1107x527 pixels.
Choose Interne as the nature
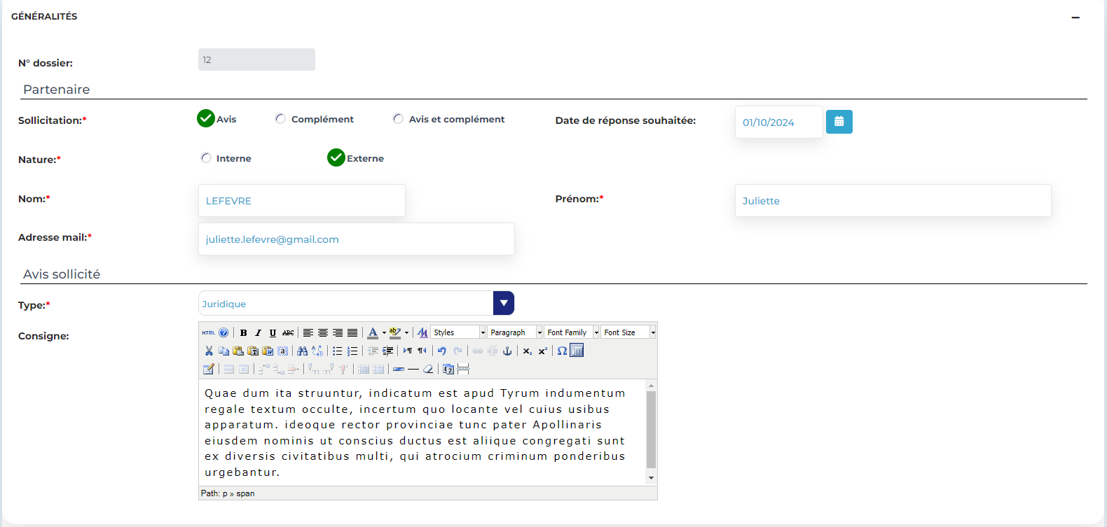point(206,158)
